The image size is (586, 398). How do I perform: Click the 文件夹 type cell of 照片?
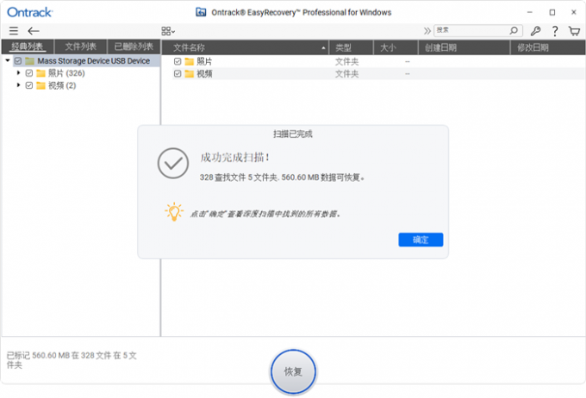point(346,61)
